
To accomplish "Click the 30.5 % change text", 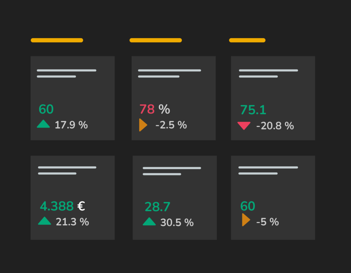I will [x=177, y=223].
